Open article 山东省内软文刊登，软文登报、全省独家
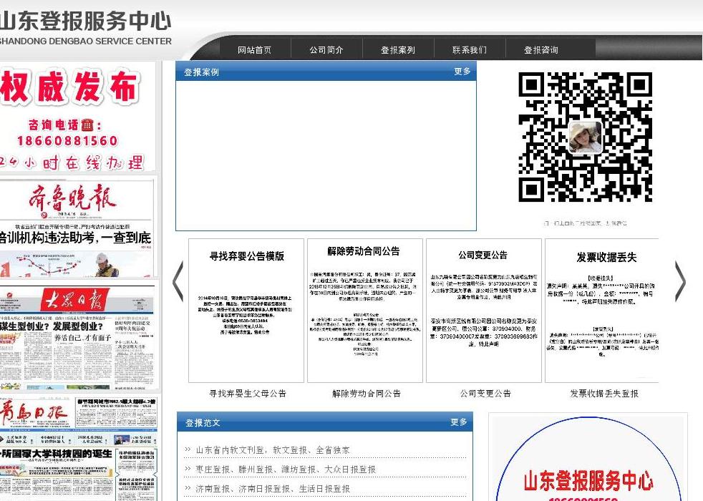703x501 pixels. tap(273, 450)
